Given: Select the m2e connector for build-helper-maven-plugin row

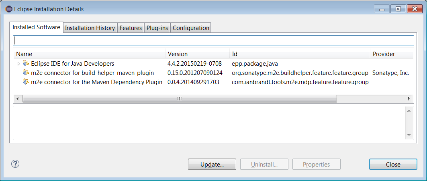Looking at the screenshot, I should 92,72.
